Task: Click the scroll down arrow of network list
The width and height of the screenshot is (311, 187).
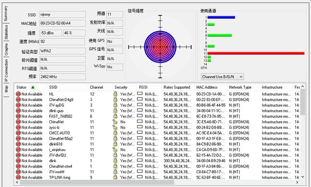Action: (302, 177)
